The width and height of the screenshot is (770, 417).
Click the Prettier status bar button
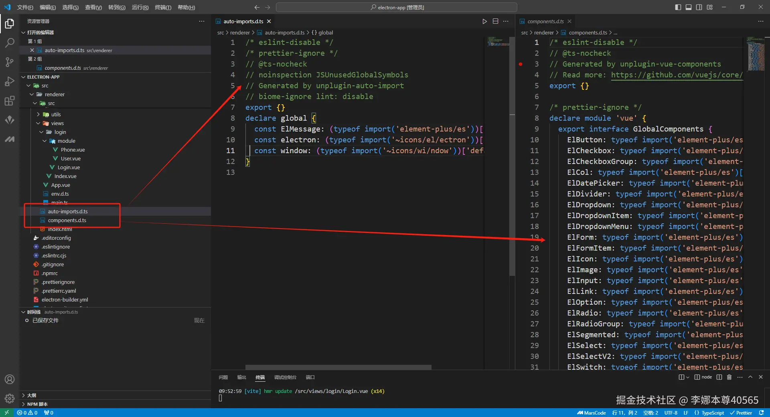[x=741, y=413]
